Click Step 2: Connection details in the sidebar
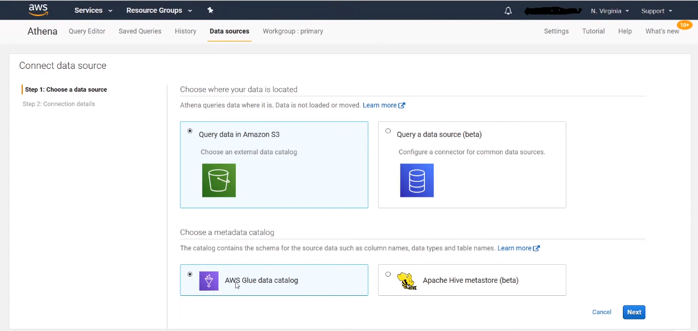This screenshot has height=331, width=698. coord(59,104)
